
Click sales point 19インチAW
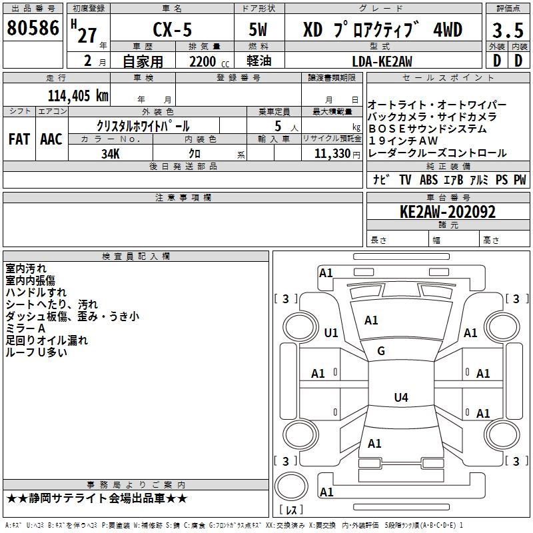pos(403,141)
